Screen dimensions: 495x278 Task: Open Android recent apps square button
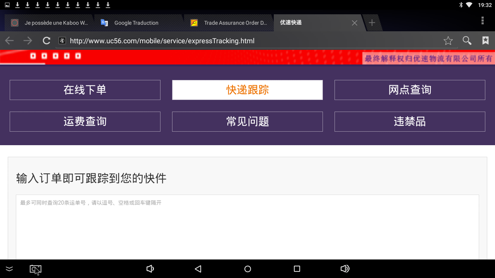pos(297,269)
